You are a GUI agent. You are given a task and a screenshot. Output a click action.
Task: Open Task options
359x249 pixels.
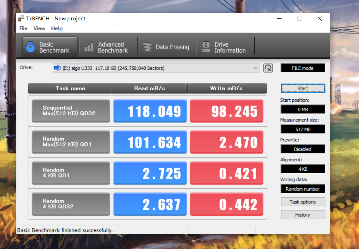(x=303, y=202)
